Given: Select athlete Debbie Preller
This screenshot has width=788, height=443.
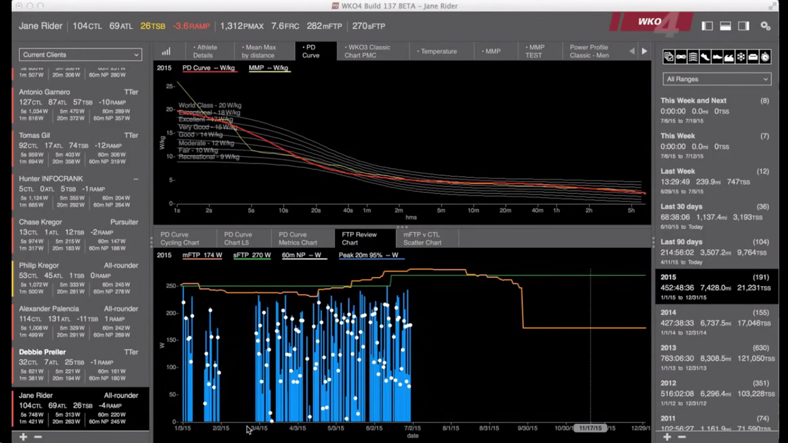Looking at the screenshot, I should (80, 365).
